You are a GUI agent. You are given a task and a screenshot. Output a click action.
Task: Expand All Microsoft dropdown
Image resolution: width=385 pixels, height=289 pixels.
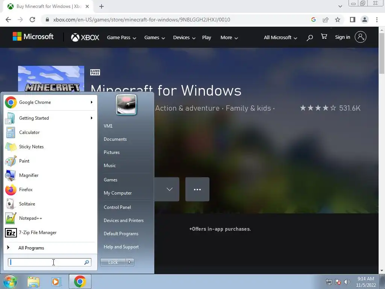click(x=280, y=38)
